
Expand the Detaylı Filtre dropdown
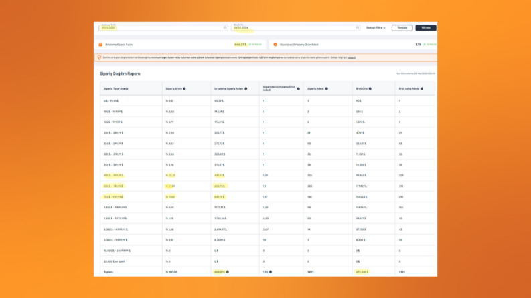(x=376, y=27)
